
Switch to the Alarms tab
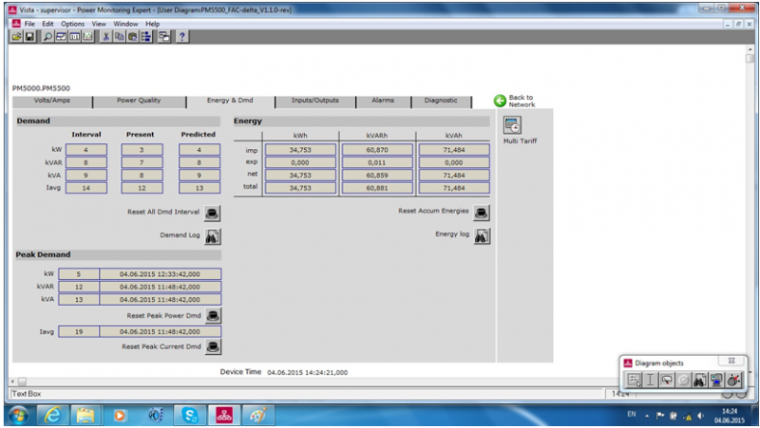(x=383, y=101)
